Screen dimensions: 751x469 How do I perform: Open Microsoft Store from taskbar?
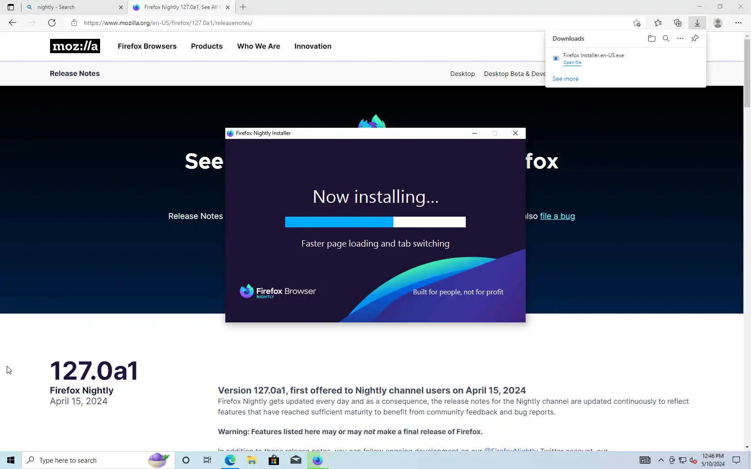[274, 460]
